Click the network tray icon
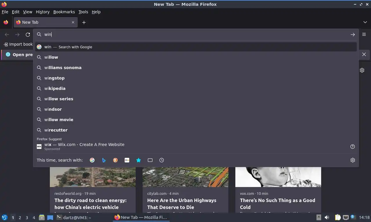This screenshot has height=222, width=371. (x=346, y=218)
